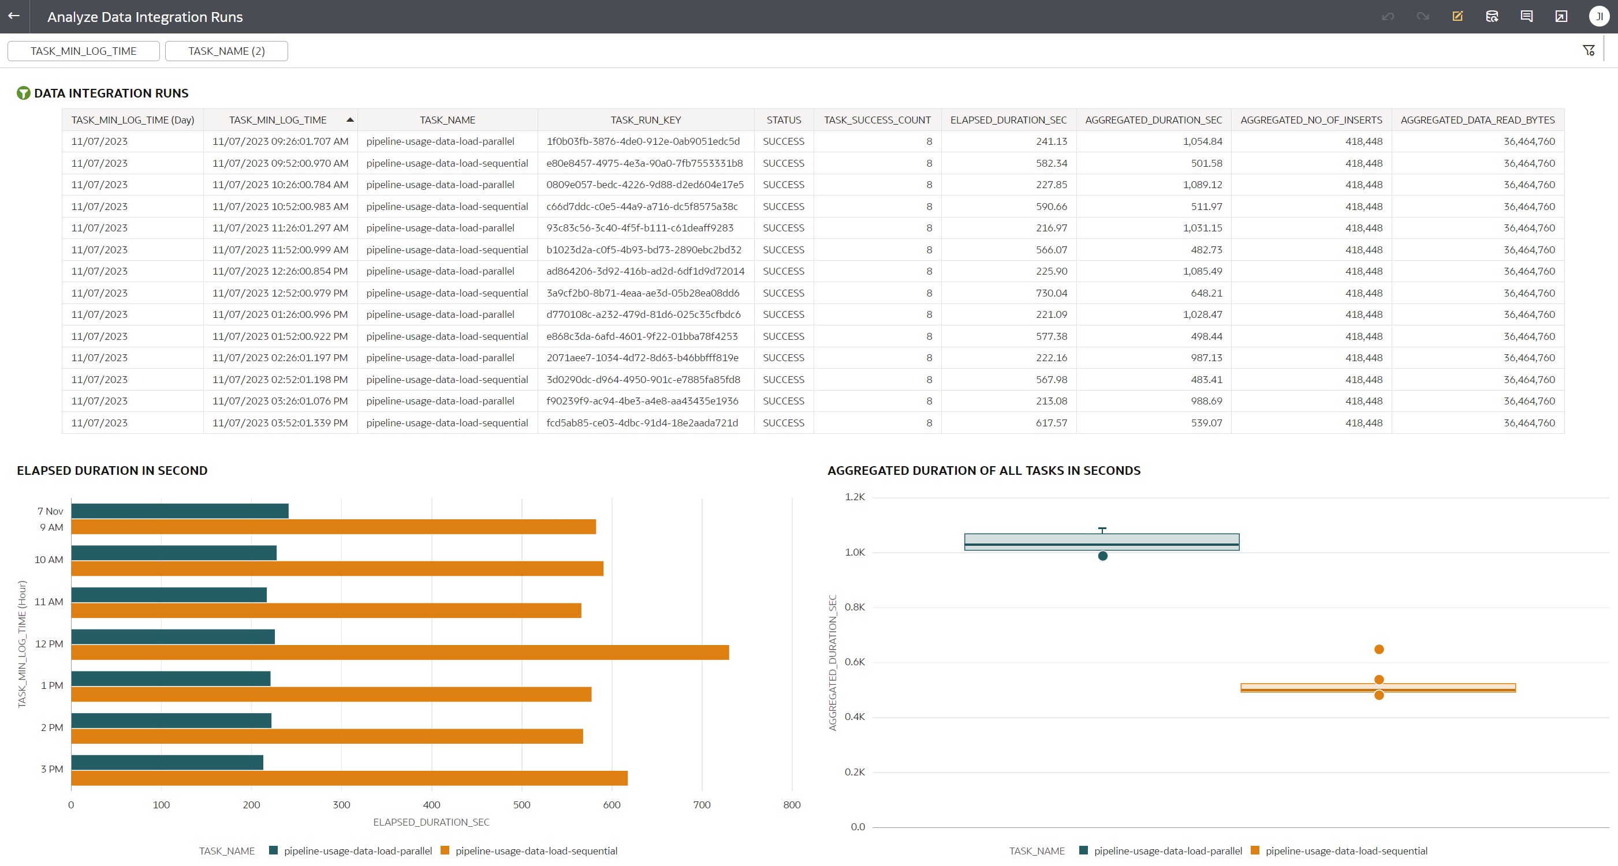Click the ELAPSED DURATION IN SECOND chart title
Image resolution: width=1618 pixels, height=866 pixels.
click(x=112, y=471)
